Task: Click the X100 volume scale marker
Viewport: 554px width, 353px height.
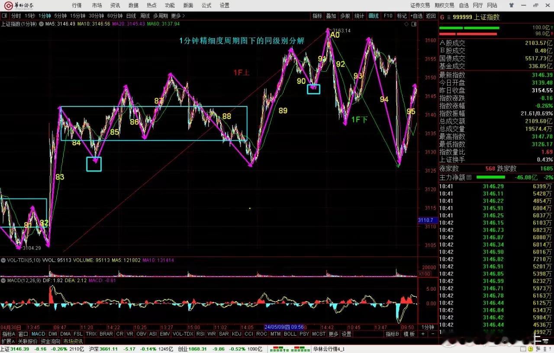Action: click(x=424, y=274)
